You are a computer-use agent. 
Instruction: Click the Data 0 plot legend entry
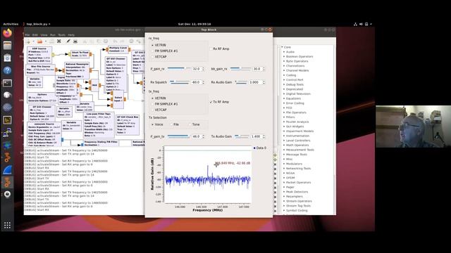click(260, 148)
